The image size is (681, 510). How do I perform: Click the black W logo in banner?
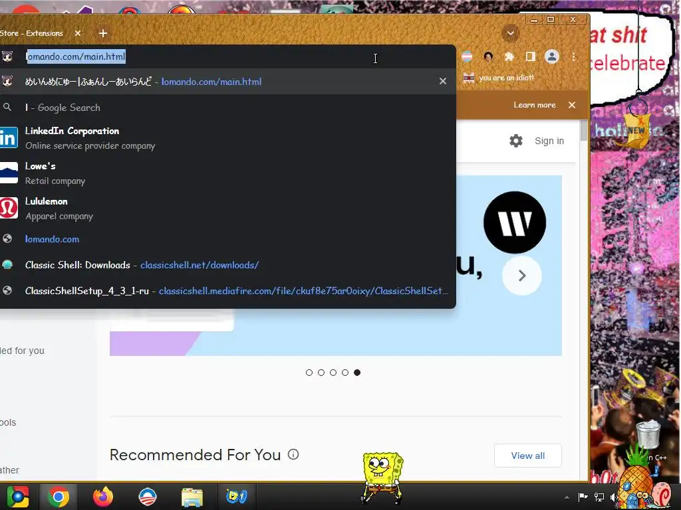(x=515, y=222)
